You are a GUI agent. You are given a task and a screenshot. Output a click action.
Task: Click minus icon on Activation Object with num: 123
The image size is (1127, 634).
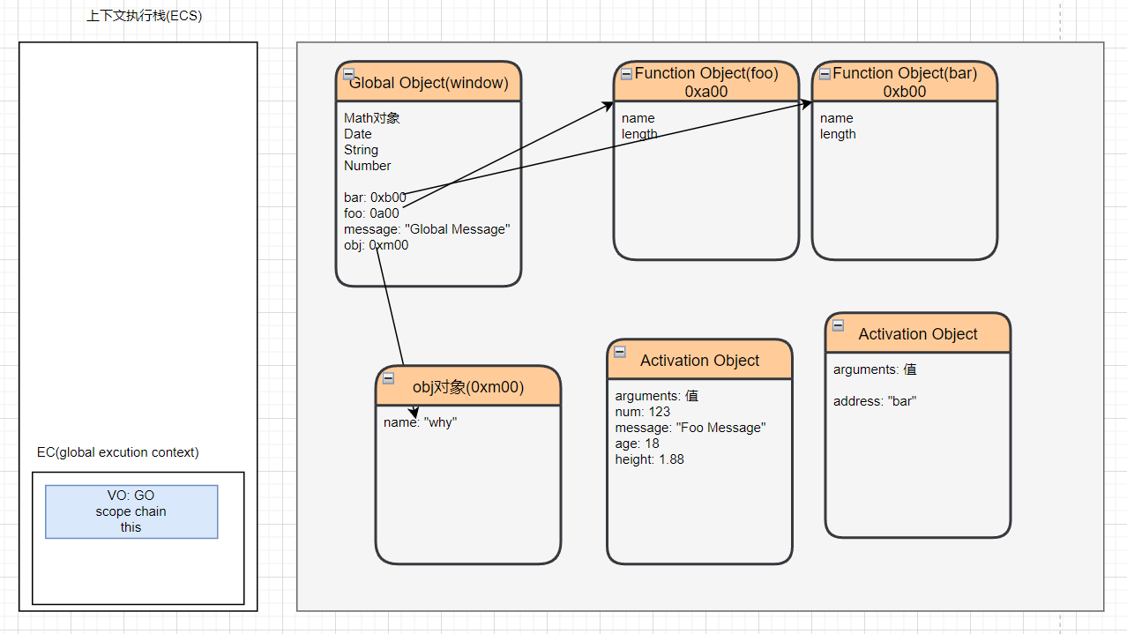click(x=620, y=352)
